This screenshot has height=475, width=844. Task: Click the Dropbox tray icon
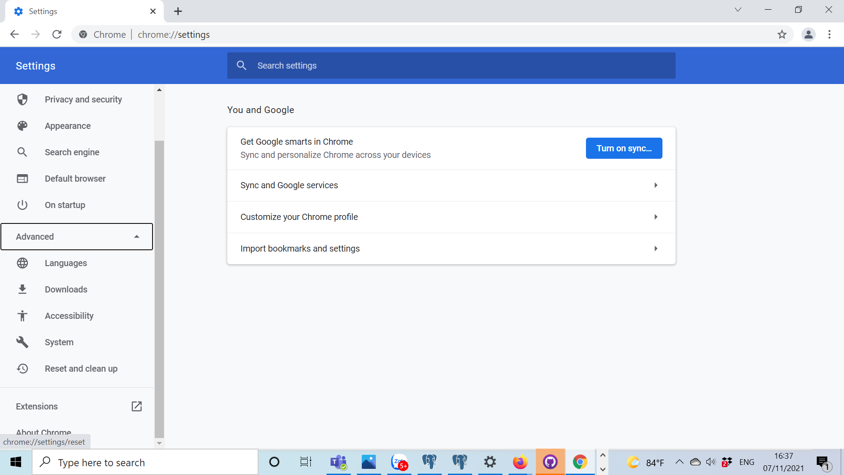(727, 462)
